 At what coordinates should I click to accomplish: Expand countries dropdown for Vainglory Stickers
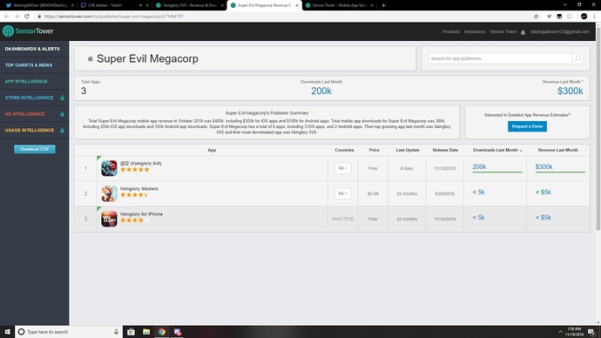342,193
